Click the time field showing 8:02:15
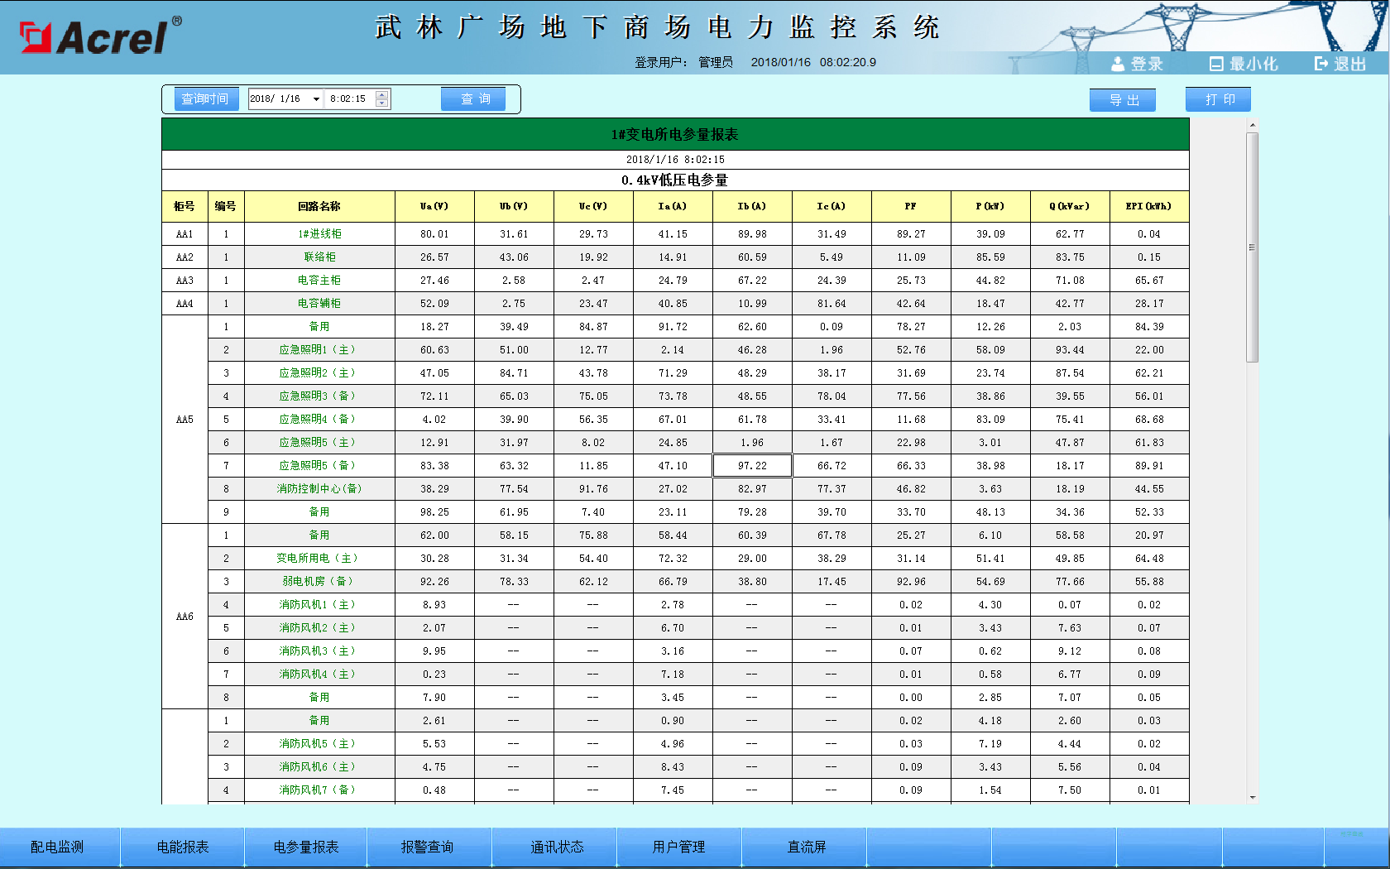 348,99
